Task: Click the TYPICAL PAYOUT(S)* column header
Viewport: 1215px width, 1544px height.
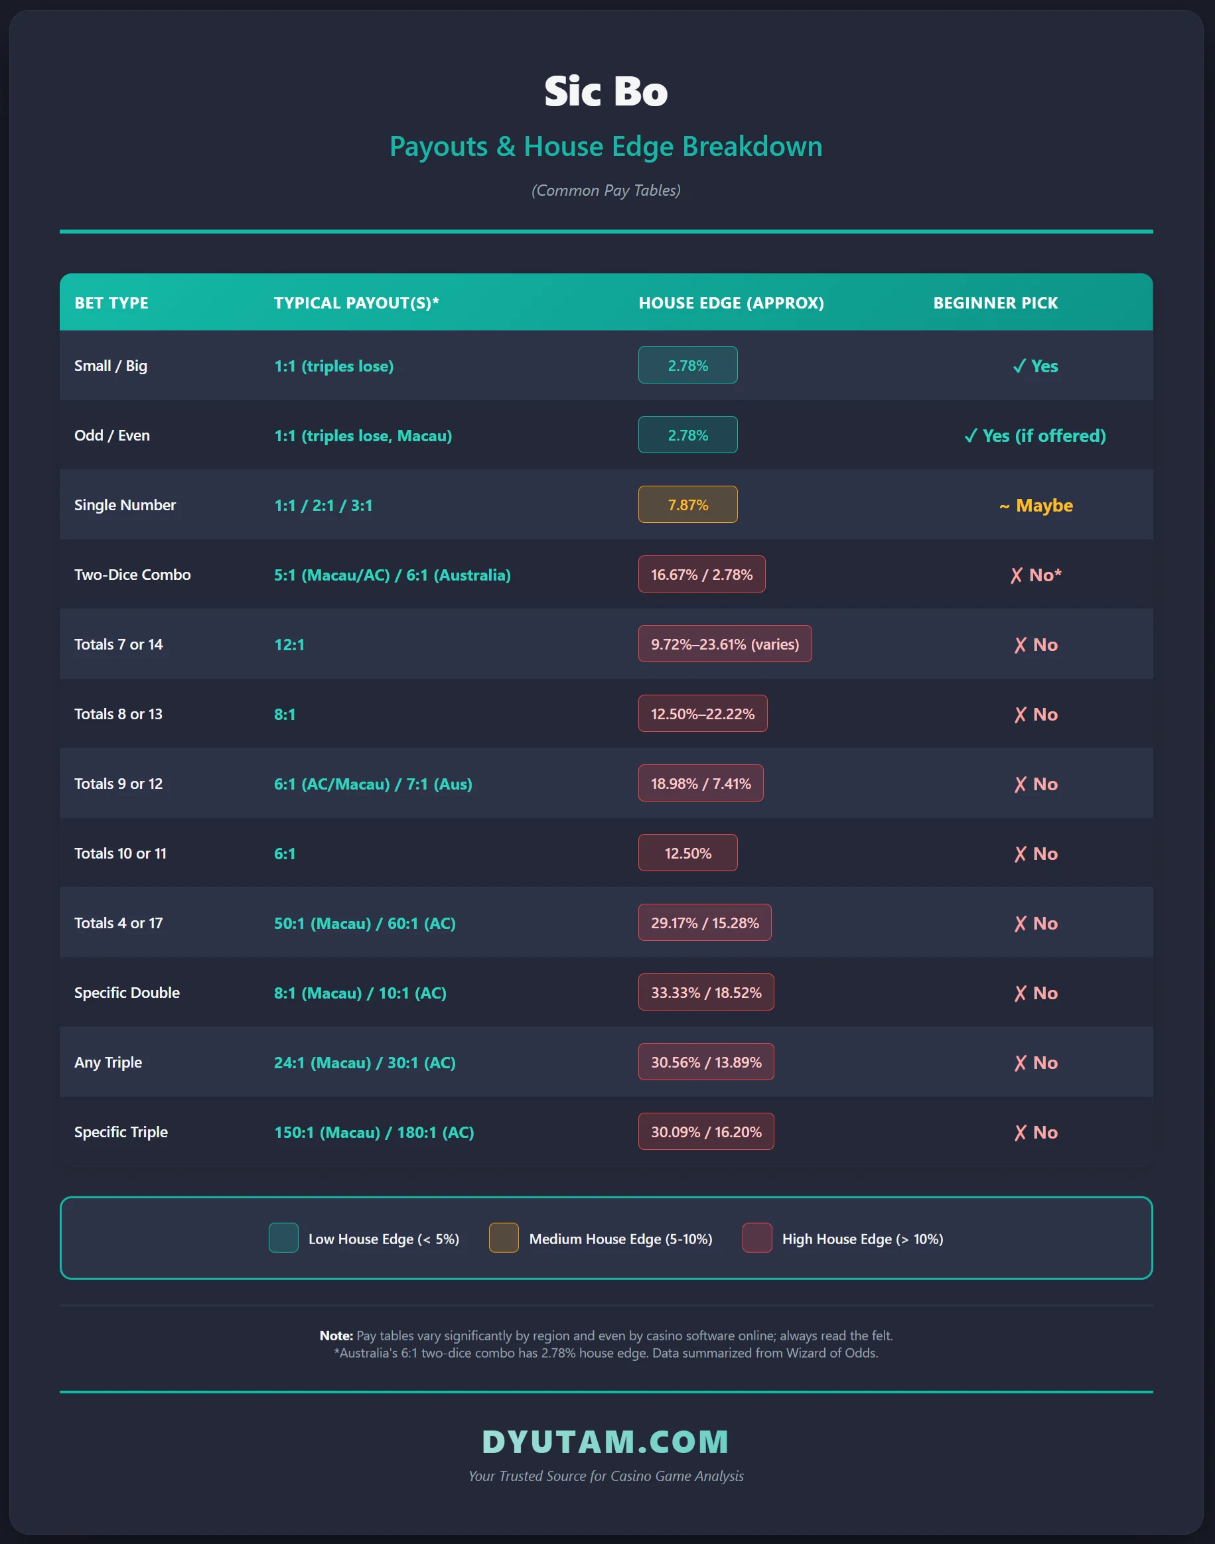Action: click(356, 303)
